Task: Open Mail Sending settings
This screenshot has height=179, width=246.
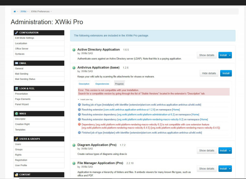Action: pos(39,74)
